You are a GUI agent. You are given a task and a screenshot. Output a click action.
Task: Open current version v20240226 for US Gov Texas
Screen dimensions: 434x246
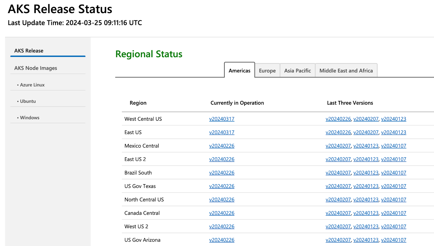[222, 186]
